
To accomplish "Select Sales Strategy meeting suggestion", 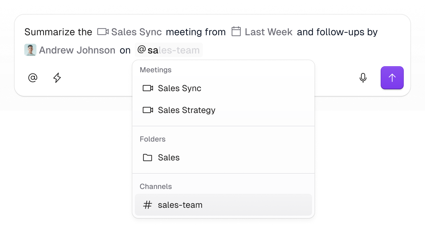I will point(186,110).
